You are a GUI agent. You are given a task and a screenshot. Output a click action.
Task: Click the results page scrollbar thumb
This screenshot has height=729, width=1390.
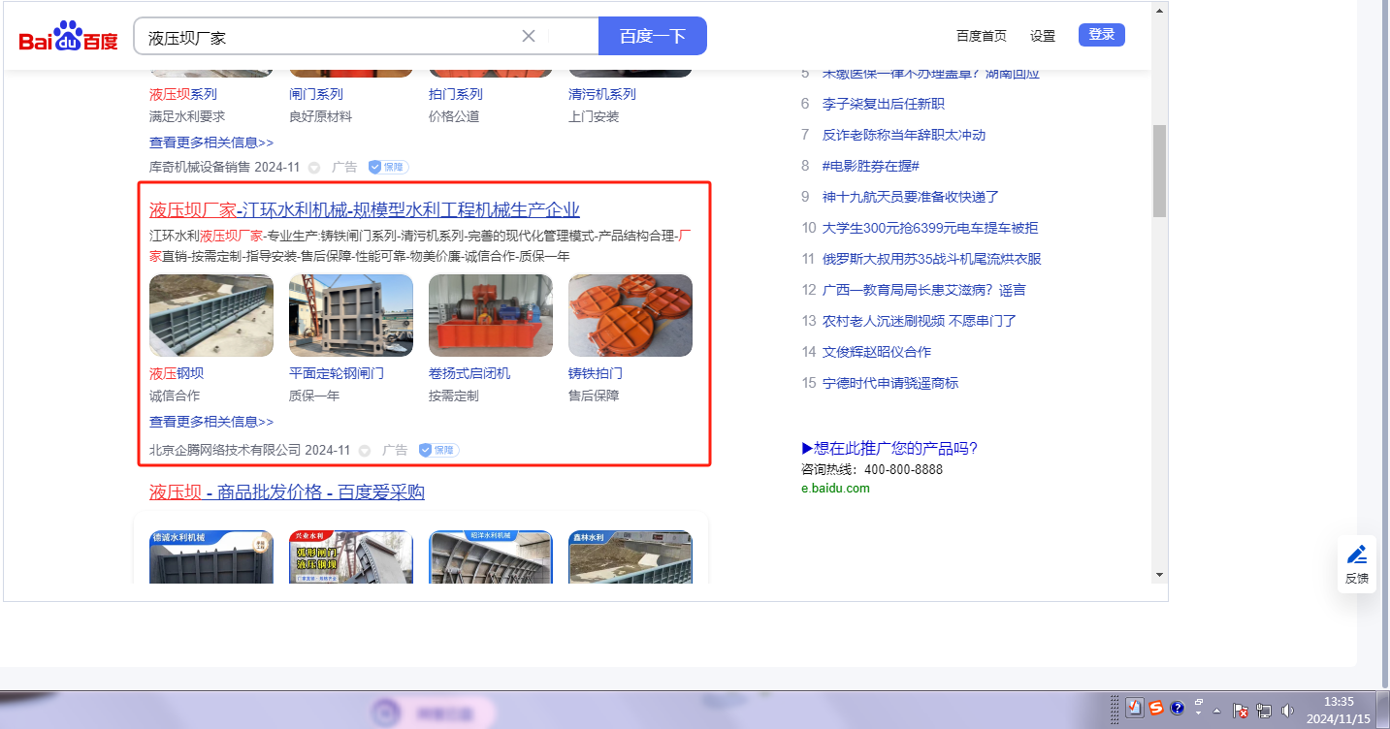(x=1159, y=171)
